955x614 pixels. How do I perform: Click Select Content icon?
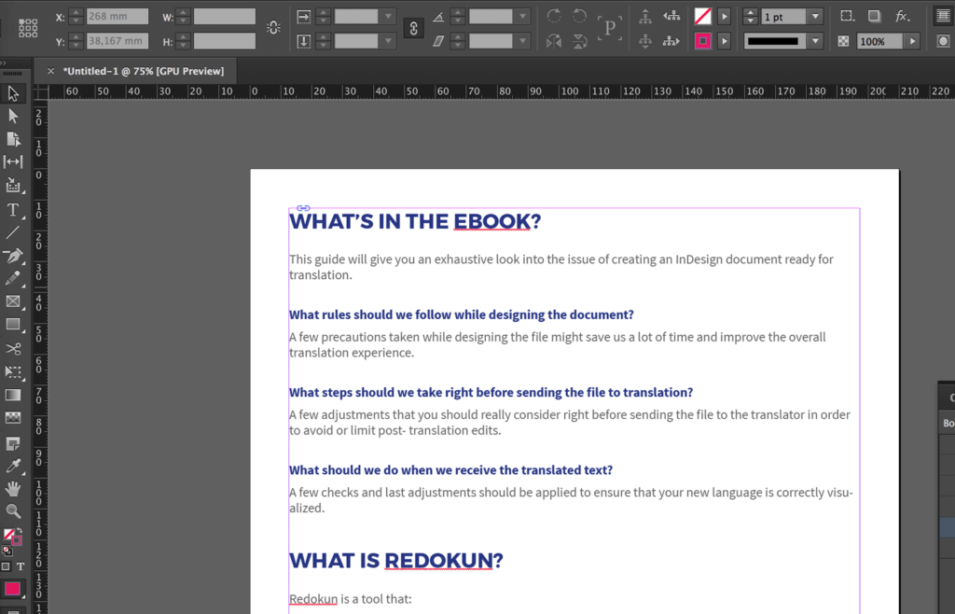point(645,41)
